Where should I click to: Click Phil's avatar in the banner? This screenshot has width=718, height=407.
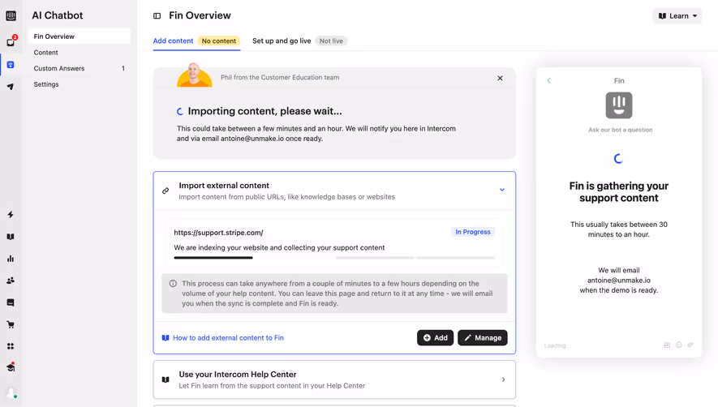click(x=195, y=75)
